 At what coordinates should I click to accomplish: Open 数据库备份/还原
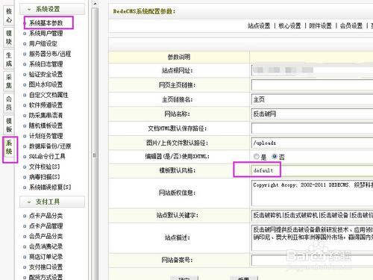(50, 146)
